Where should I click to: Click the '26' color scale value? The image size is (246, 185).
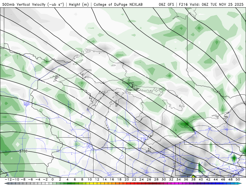(149, 179)
